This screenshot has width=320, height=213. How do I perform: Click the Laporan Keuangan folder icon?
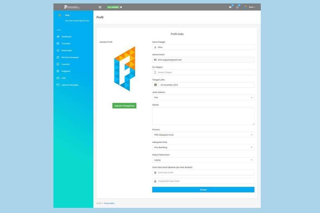coord(58,85)
